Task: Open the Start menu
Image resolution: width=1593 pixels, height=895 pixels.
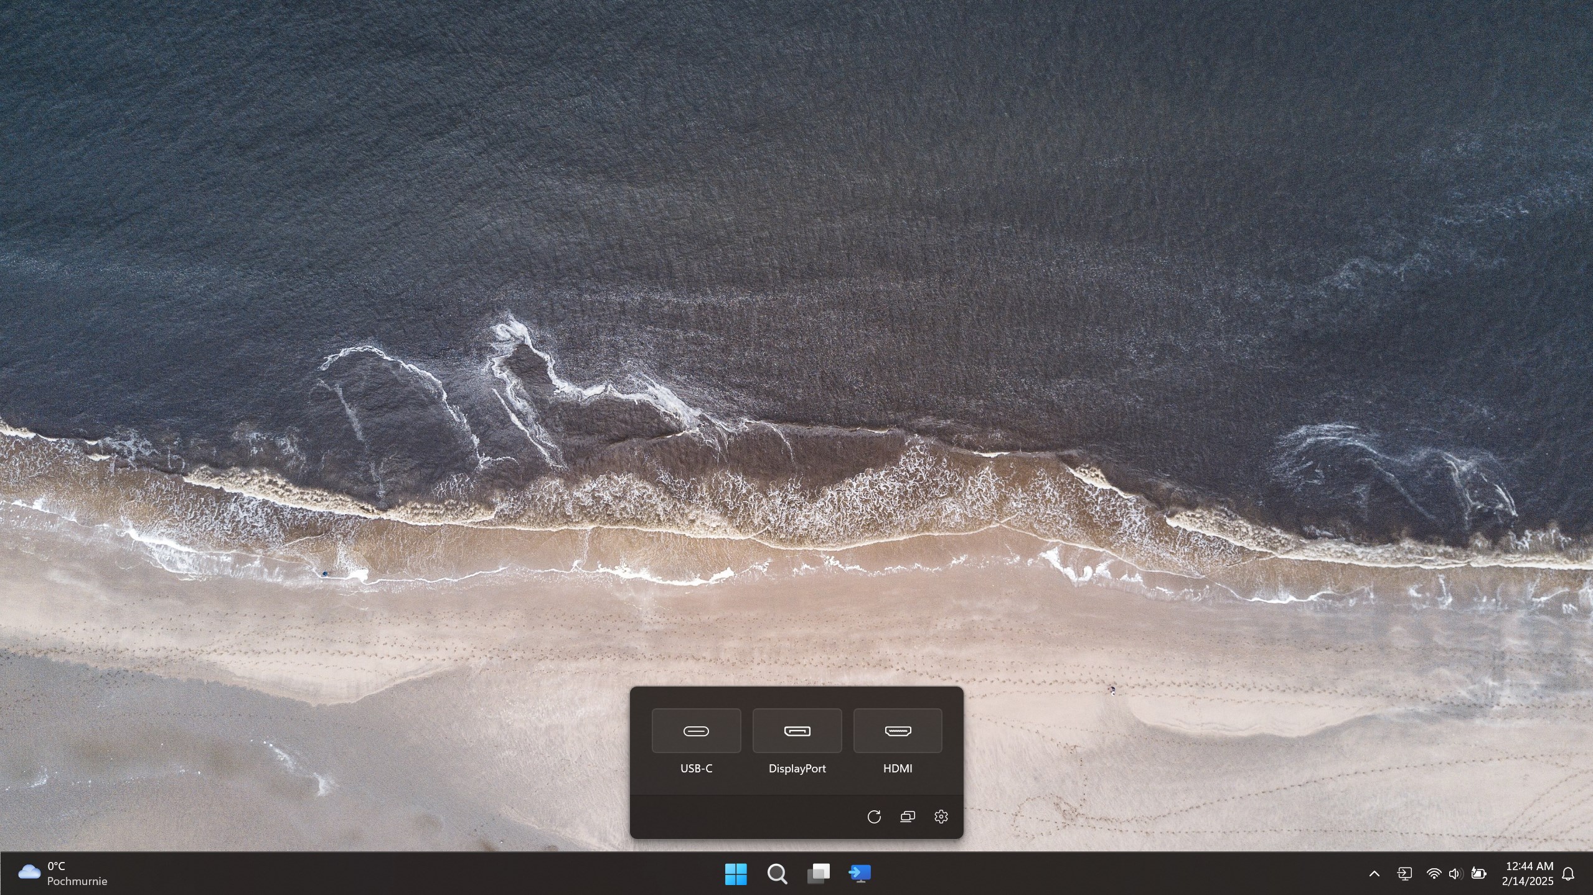Action: tap(735, 873)
